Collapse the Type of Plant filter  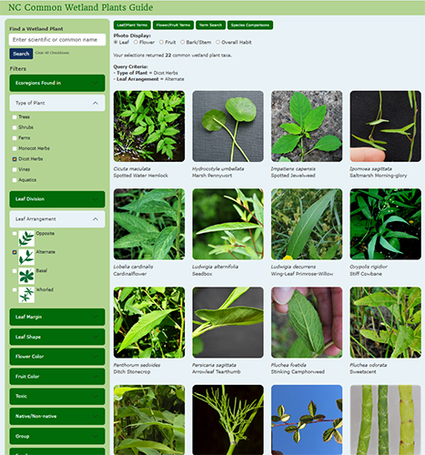click(57, 103)
